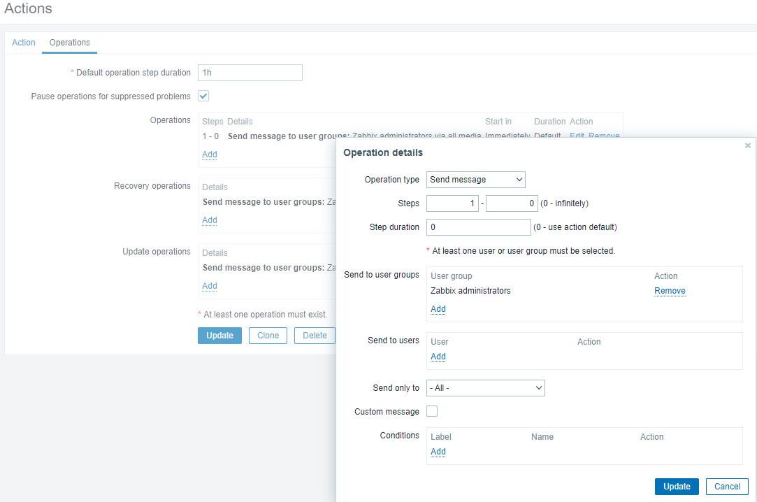This screenshot has height=502, width=757.
Task: Click the dialog Update button
Action: coord(677,487)
